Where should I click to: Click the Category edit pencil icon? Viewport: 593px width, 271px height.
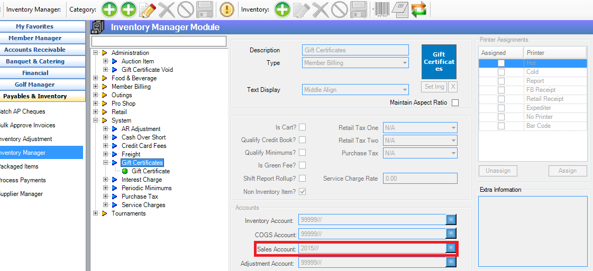click(x=147, y=9)
